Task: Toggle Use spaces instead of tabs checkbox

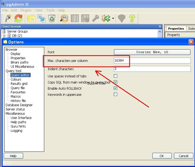Action: [x=115, y=76]
